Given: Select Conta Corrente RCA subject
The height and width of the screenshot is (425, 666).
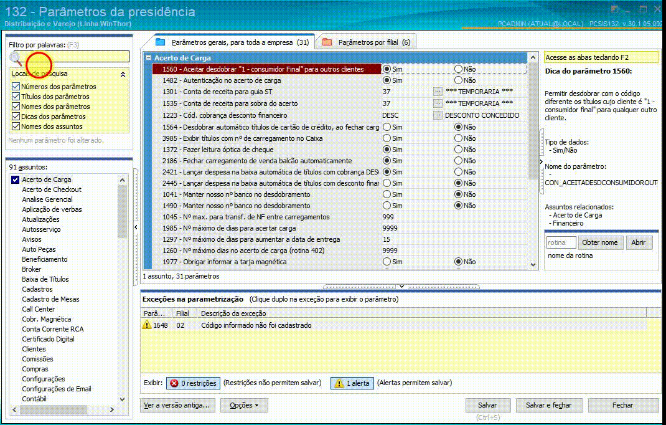Looking at the screenshot, I should pyautogui.click(x=53, y=329).
